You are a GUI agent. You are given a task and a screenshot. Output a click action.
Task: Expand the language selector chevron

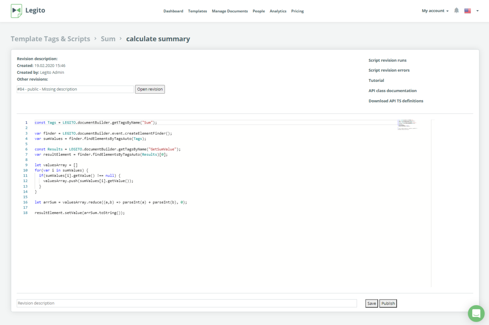point(476,11)
